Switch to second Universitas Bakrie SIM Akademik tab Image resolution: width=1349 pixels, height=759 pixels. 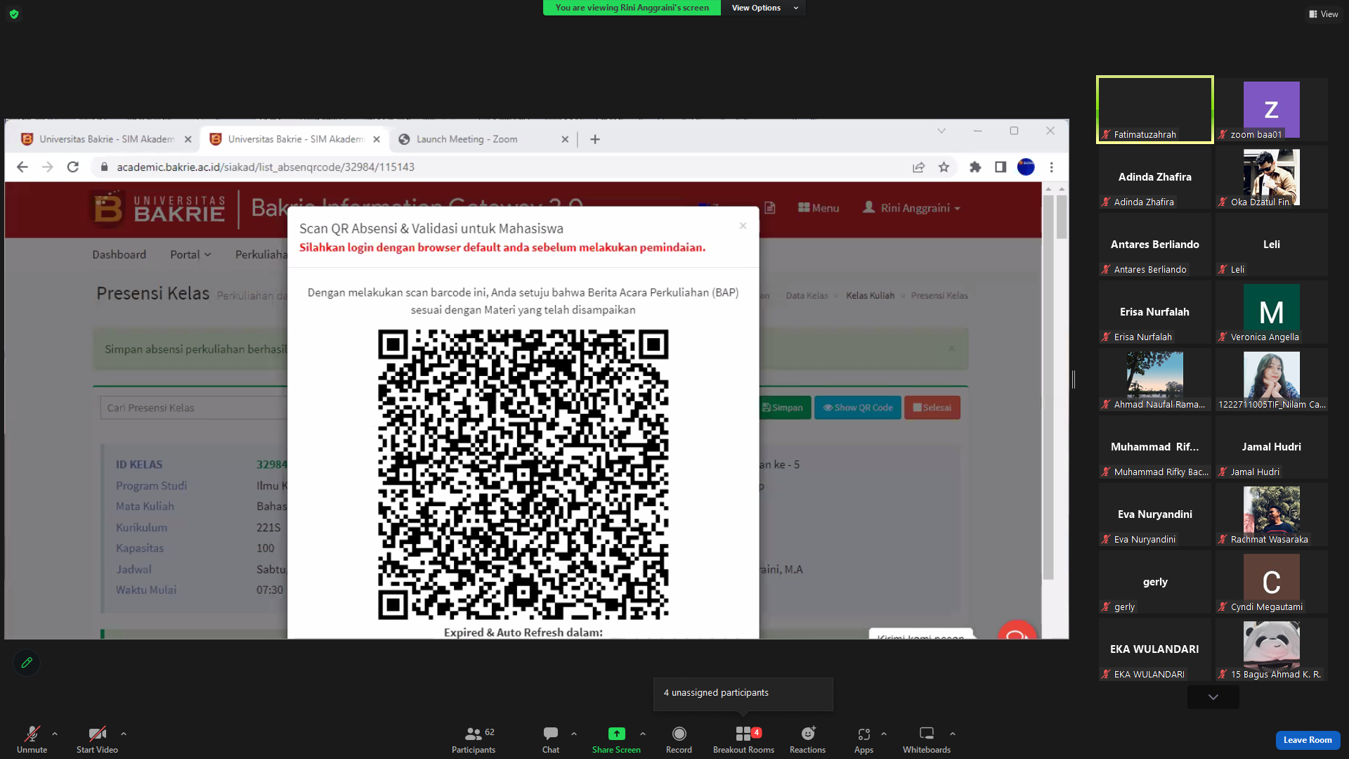(x=294, y=139)
